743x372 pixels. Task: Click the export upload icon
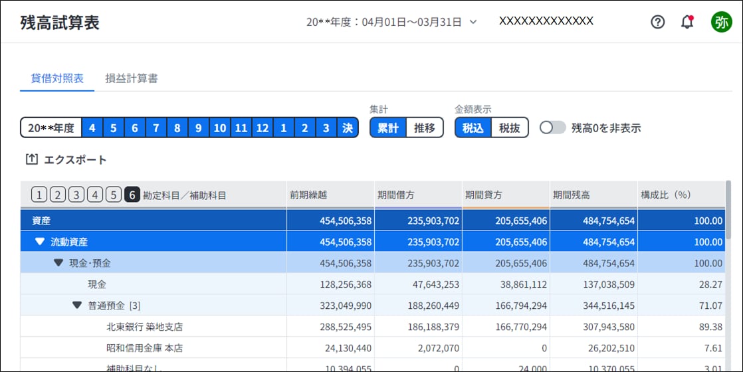(x=31, y=159)
